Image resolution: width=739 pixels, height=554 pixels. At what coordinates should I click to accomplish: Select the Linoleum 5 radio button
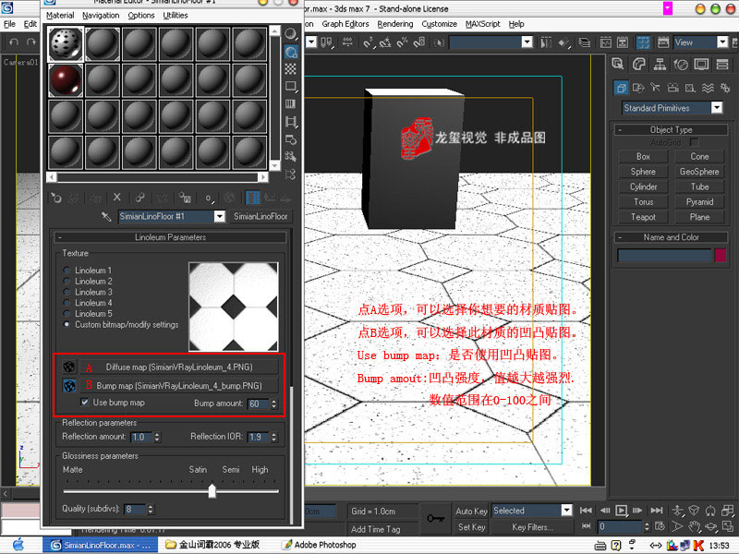click(x=67, y=314)
